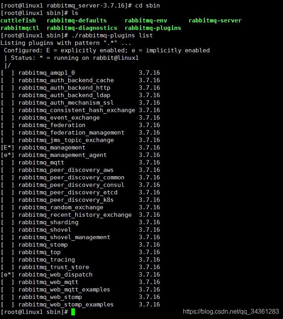This screenshot has width=283, height=319.
Task: Click the [e*] marker beside rabbitmq_management_agent
Action: click(7, 155)
